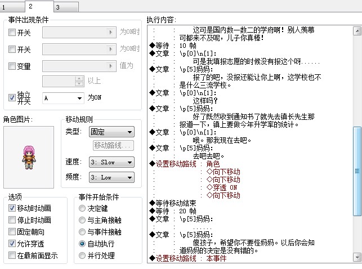Select the 等待 : 10 帧 command
Screen dimensions: 362x269
coord(173,46)
